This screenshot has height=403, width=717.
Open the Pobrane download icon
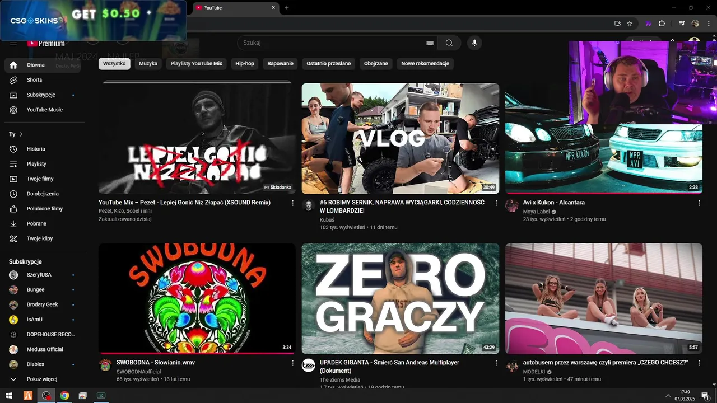click(13, 224)
